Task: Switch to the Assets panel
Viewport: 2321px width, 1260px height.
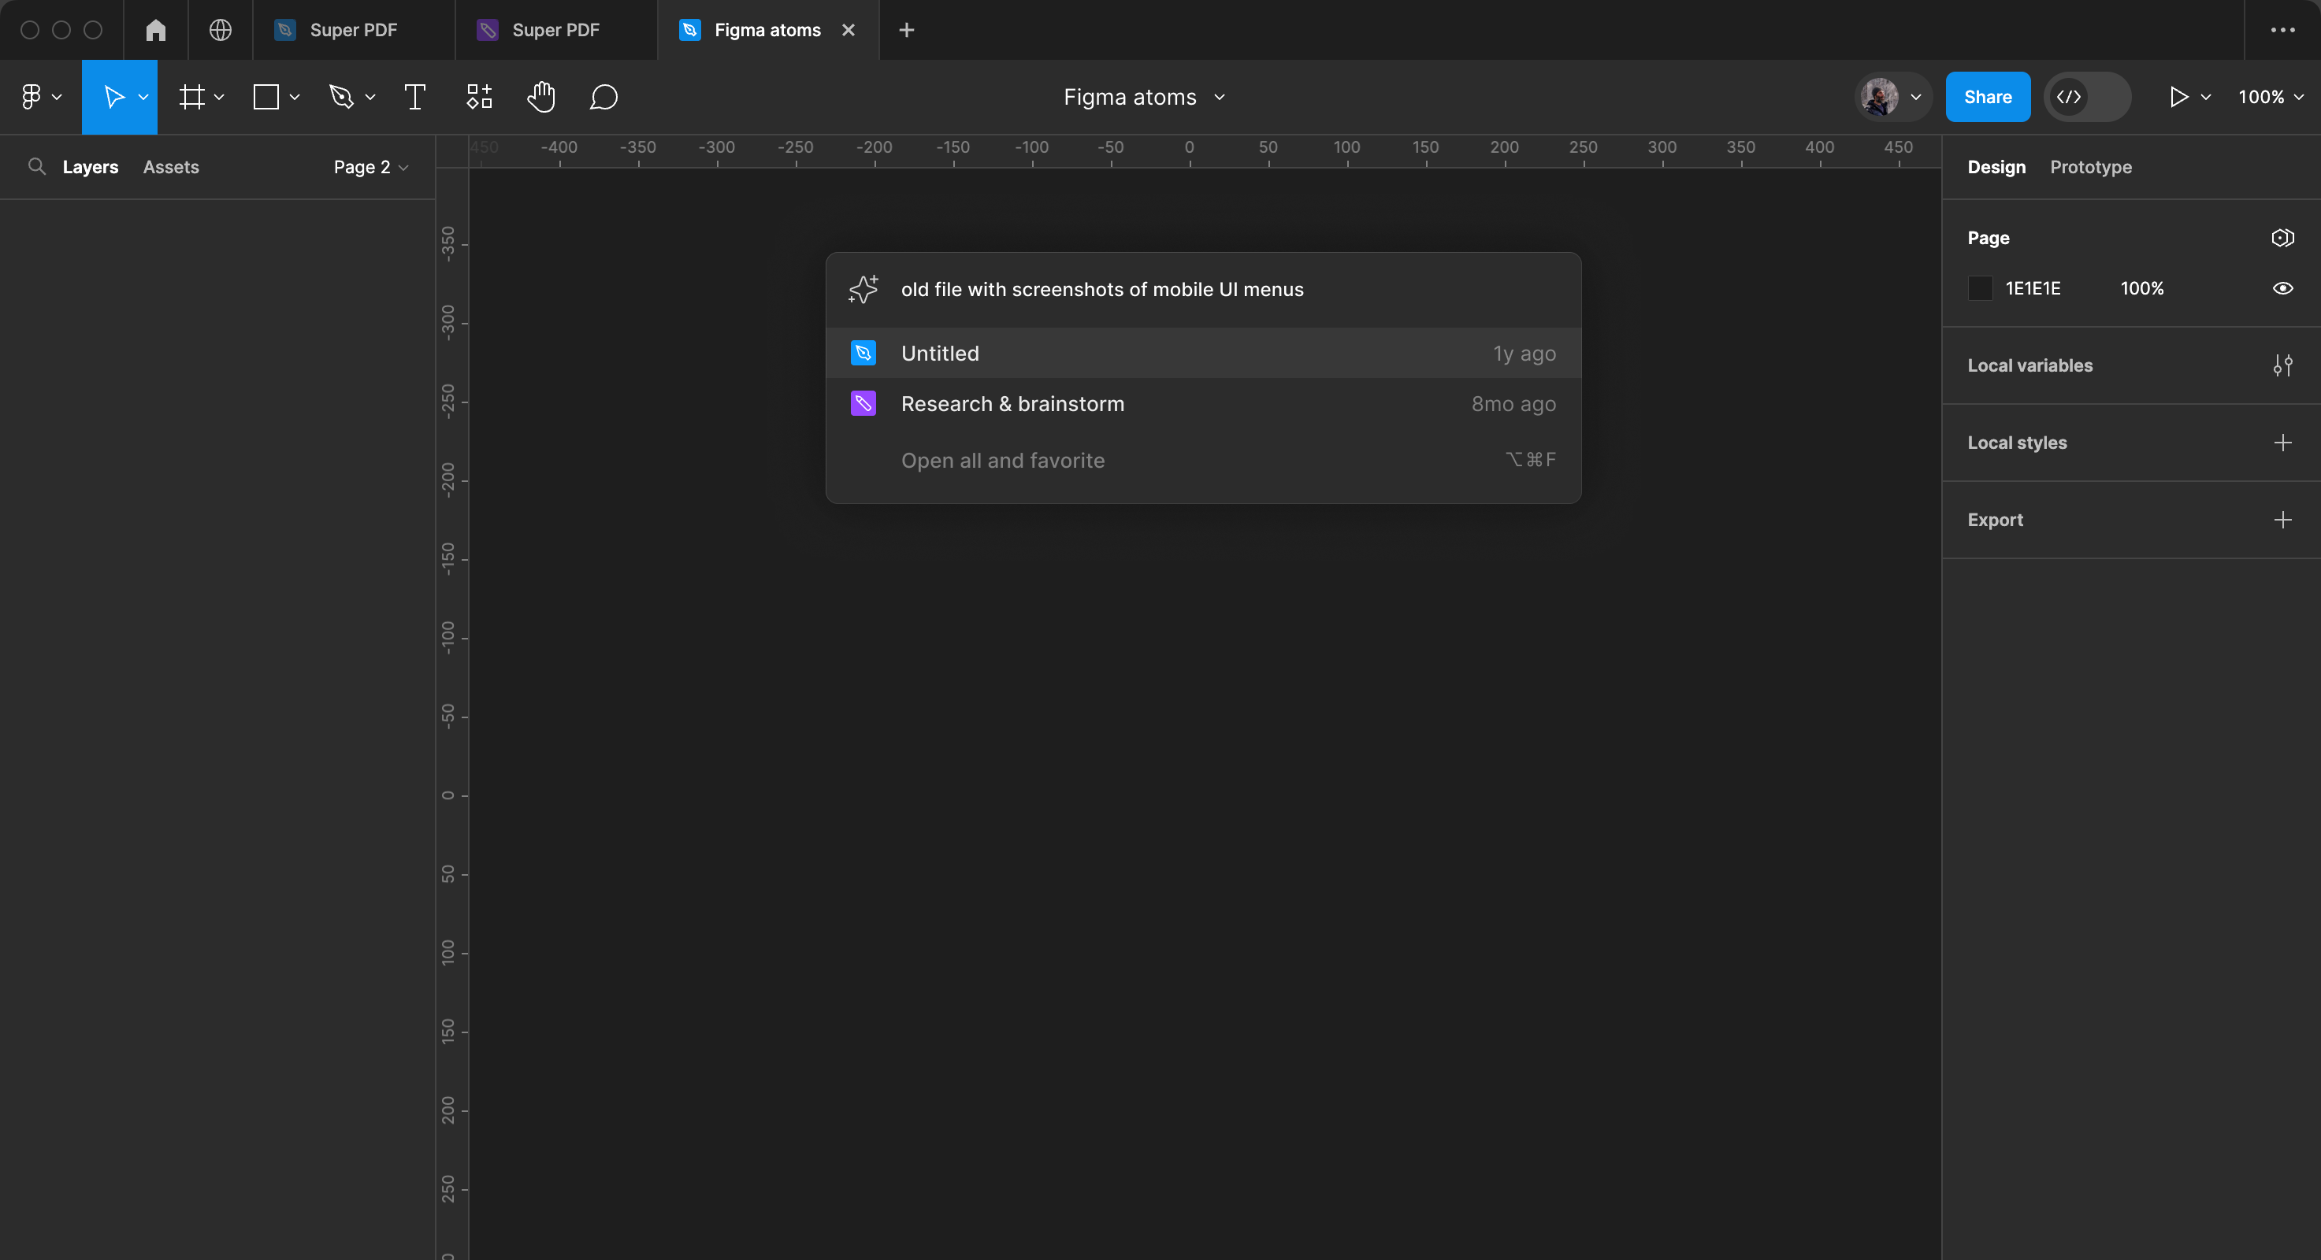Action: tap(171, 166)
